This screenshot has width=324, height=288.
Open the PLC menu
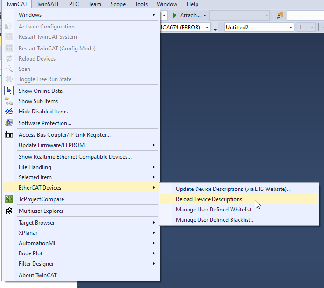tap(74, 4)
